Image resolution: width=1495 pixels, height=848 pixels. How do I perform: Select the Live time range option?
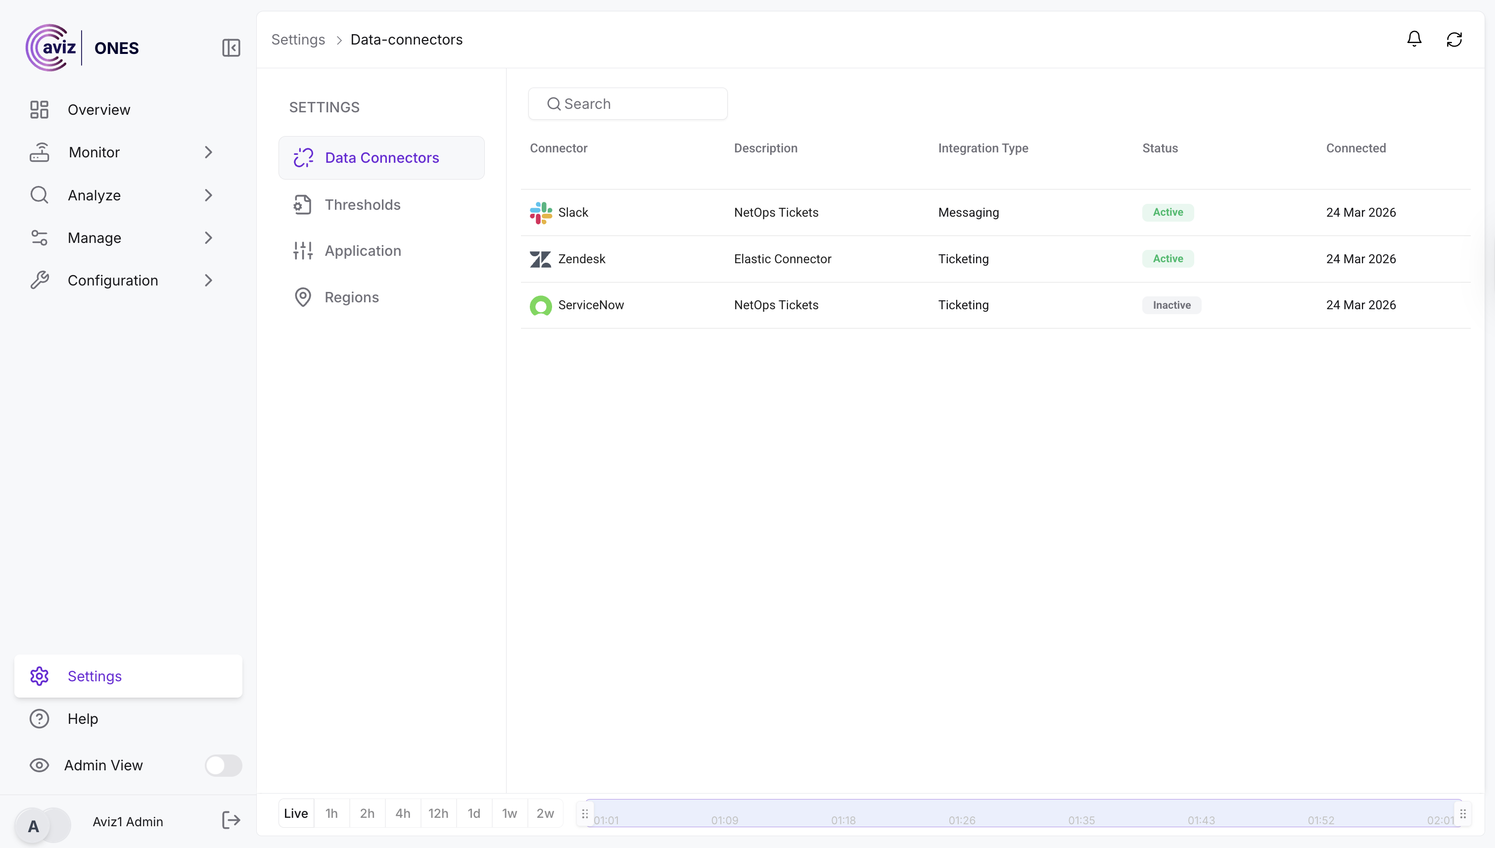click(x=296, y=813)
